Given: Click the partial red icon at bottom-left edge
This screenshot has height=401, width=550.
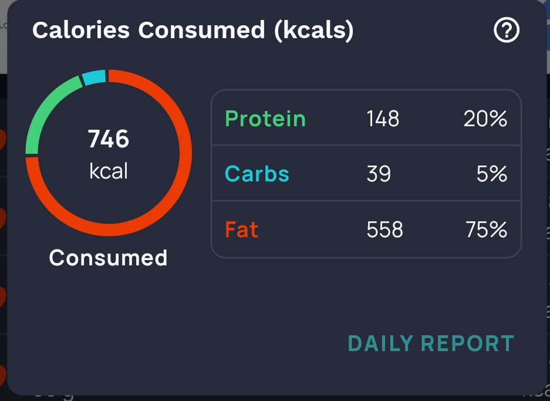Looking at the screenshot, I should [x=2, y=374].
